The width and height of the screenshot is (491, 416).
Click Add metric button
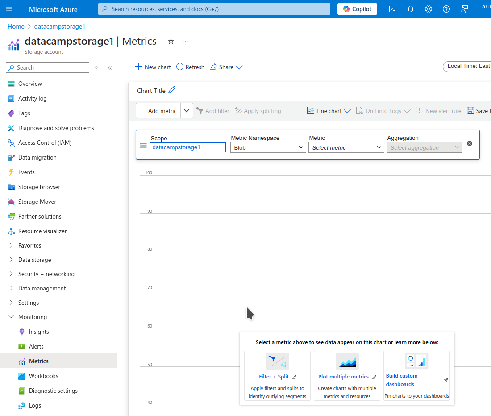158,111
